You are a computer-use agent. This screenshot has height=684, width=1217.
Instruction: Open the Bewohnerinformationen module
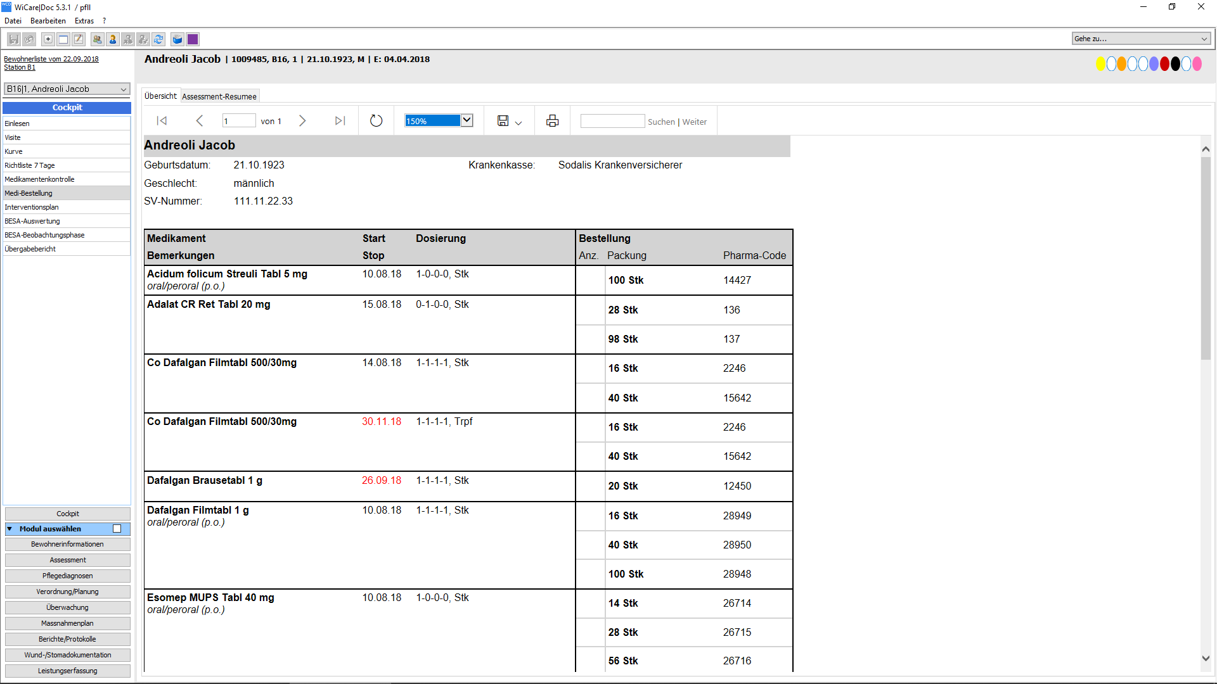pos(68,544)
